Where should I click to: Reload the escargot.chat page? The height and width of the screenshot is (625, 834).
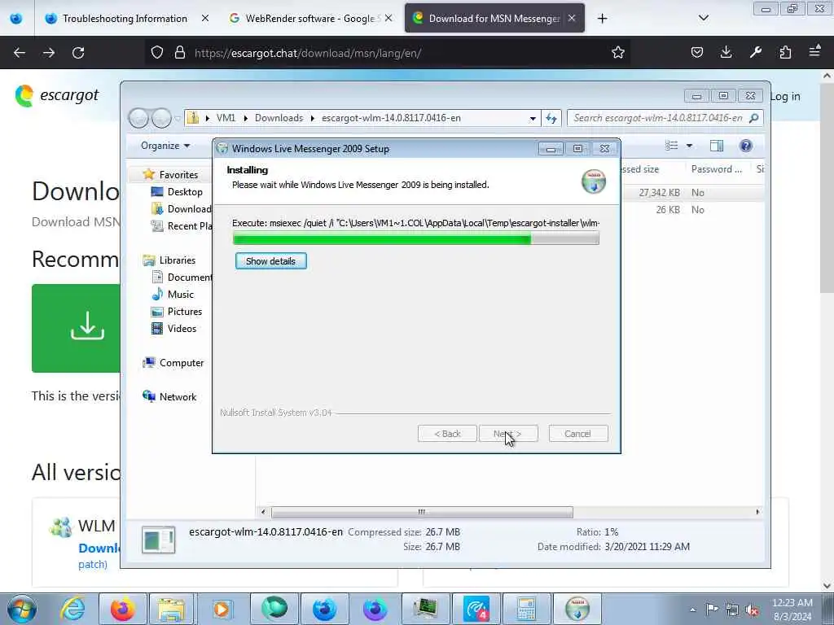click(x=78, y=53)
